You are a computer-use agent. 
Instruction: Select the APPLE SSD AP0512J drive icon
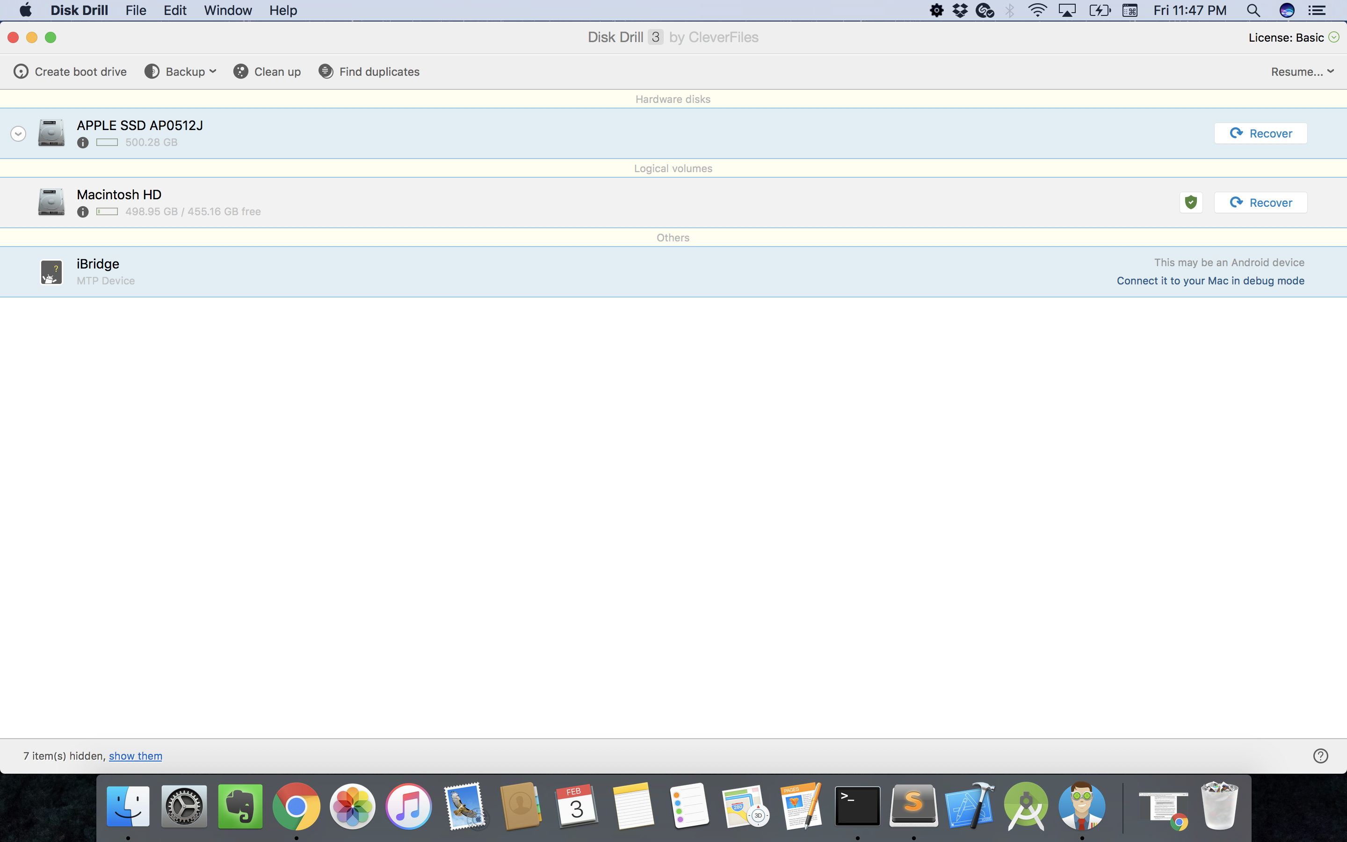coord(51,132)
